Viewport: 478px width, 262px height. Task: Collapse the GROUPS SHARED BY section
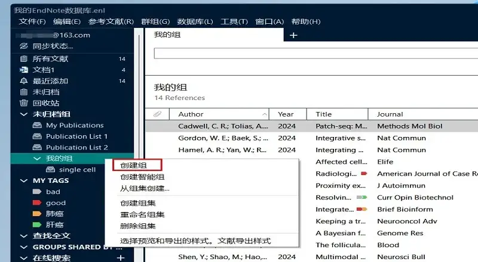tap(24, 247)
